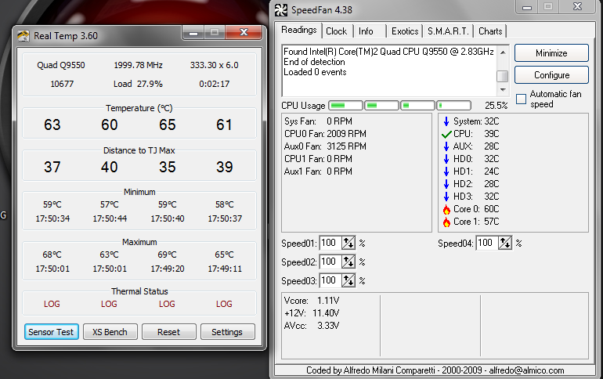
Task: Click the arrow icon next to HD0 32C
Action: (446, 159)
